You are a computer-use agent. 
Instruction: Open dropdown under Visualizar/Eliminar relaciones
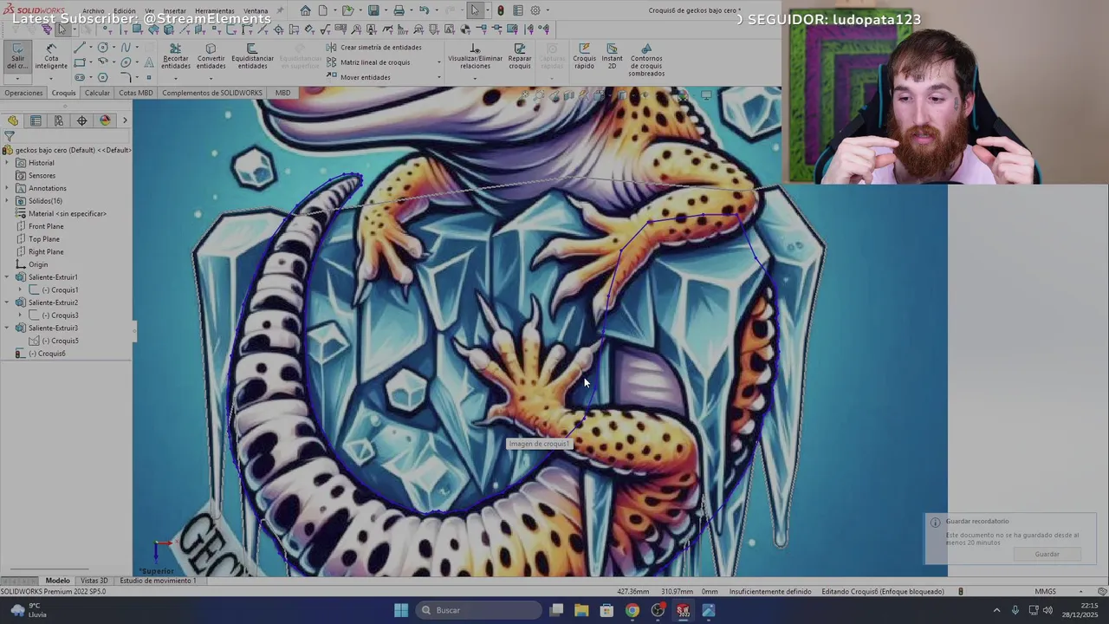click(x=475, y=78)
